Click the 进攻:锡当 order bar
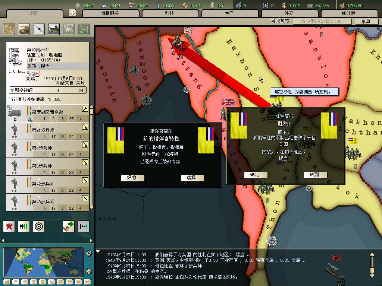Image resolution: width=382 pixels, height=286 pixels. click(58, 66)
